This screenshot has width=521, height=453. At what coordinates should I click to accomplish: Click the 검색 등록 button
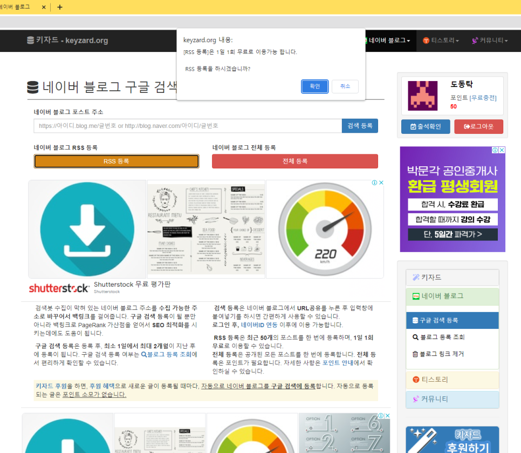click(x=360, y=126)
